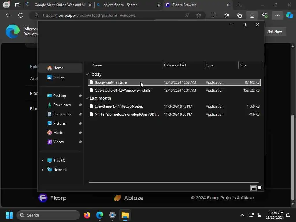Open Edge tab actions menu icon

coord(17,5)
